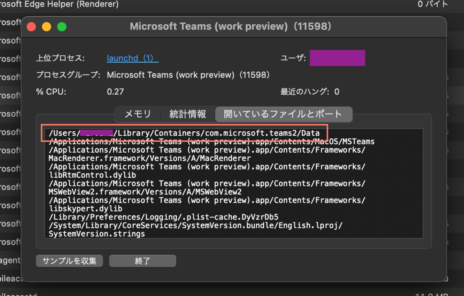Click the window title Microsoft Teams (work preview)
The image size is (464, 296).
230,26
